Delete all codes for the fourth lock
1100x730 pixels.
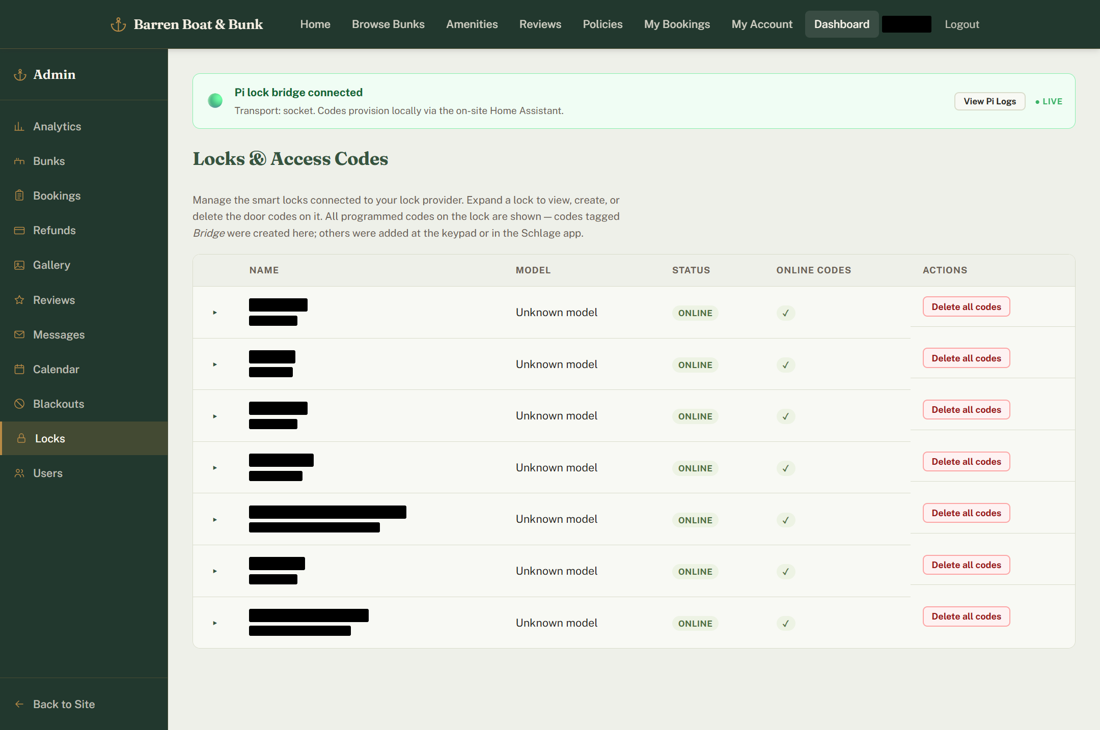tap(966, 462)
